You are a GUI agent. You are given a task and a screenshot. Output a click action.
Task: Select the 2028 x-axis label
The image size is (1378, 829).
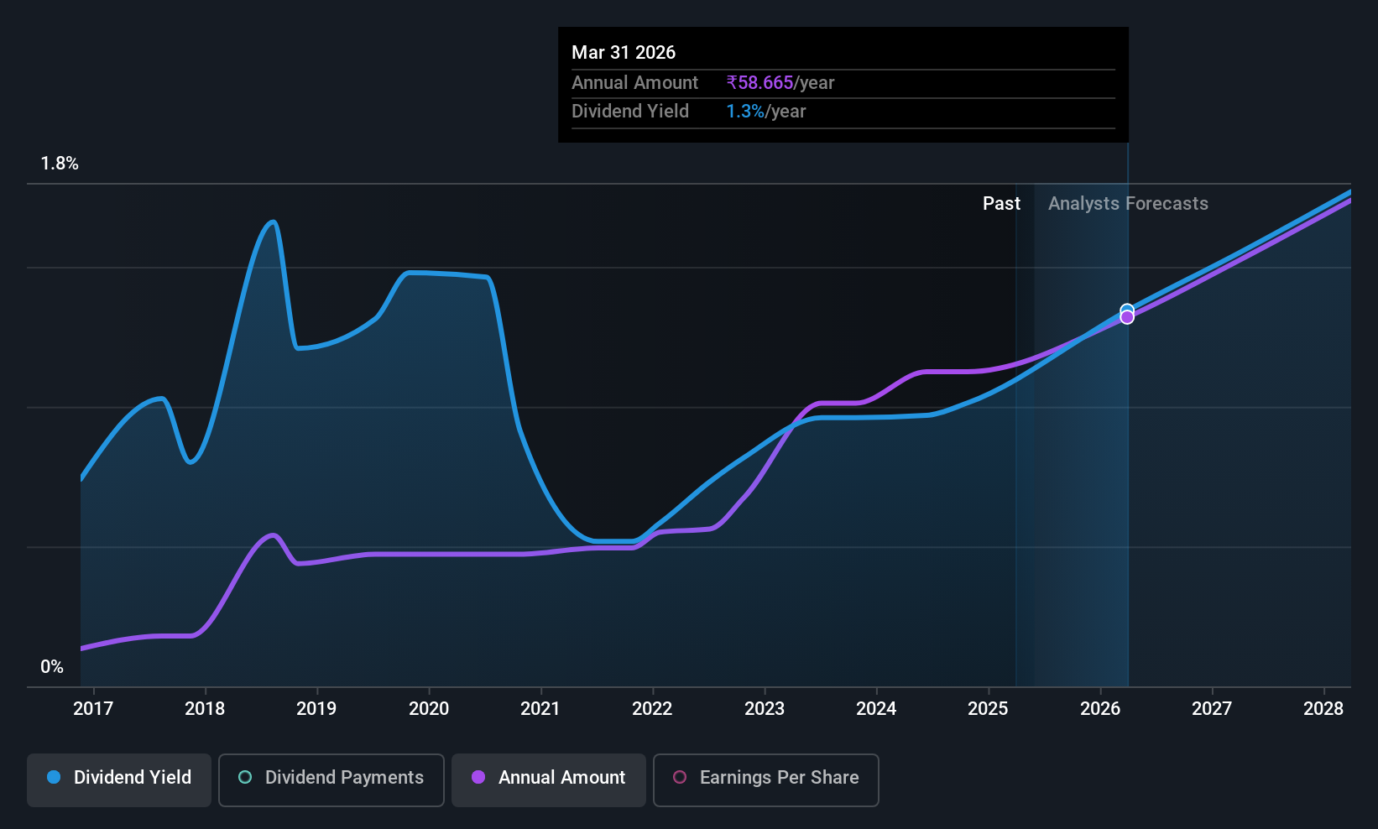1323,709
